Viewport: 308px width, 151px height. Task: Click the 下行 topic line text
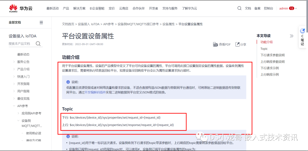(x=112, y=118)
